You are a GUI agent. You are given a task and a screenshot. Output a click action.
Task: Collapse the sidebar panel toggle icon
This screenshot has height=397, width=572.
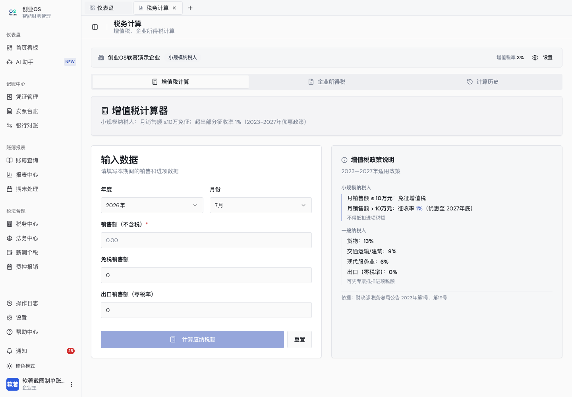(95, 27)
